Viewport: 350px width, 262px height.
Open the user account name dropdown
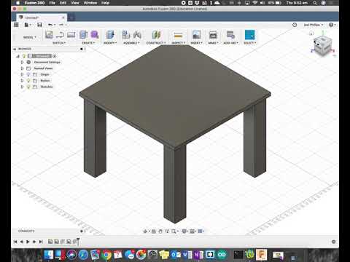pyautogui.click(x=314, y=25)
